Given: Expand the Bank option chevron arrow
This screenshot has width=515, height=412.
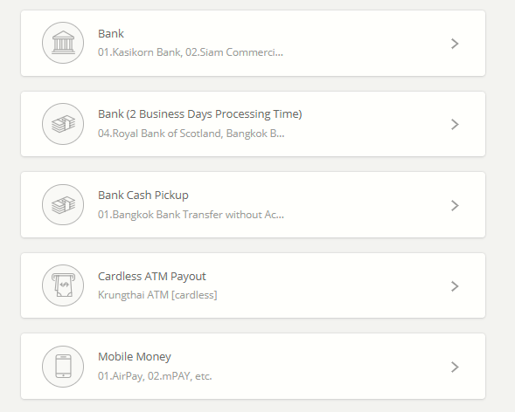Looking at the screenshot, I should (455, 44).
